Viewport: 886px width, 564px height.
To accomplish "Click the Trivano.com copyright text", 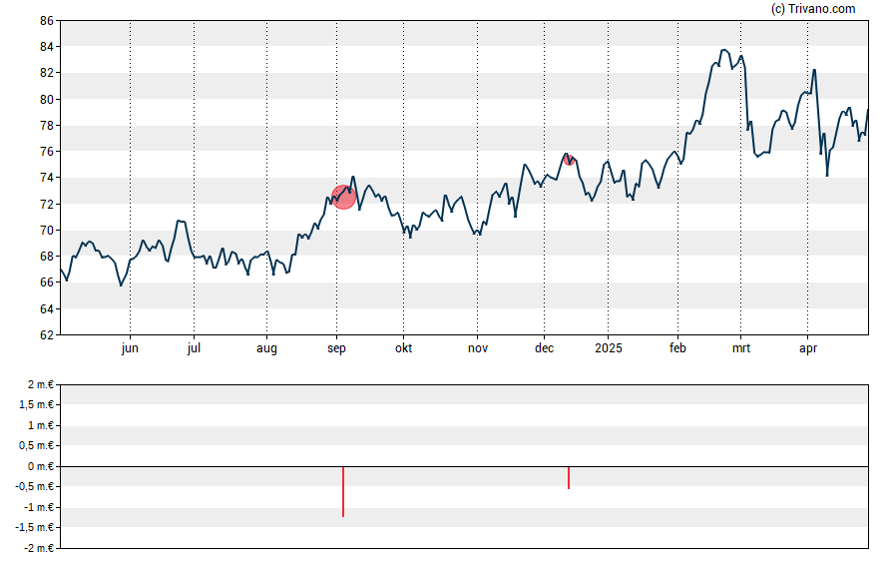I will click(x=813, y=8).
